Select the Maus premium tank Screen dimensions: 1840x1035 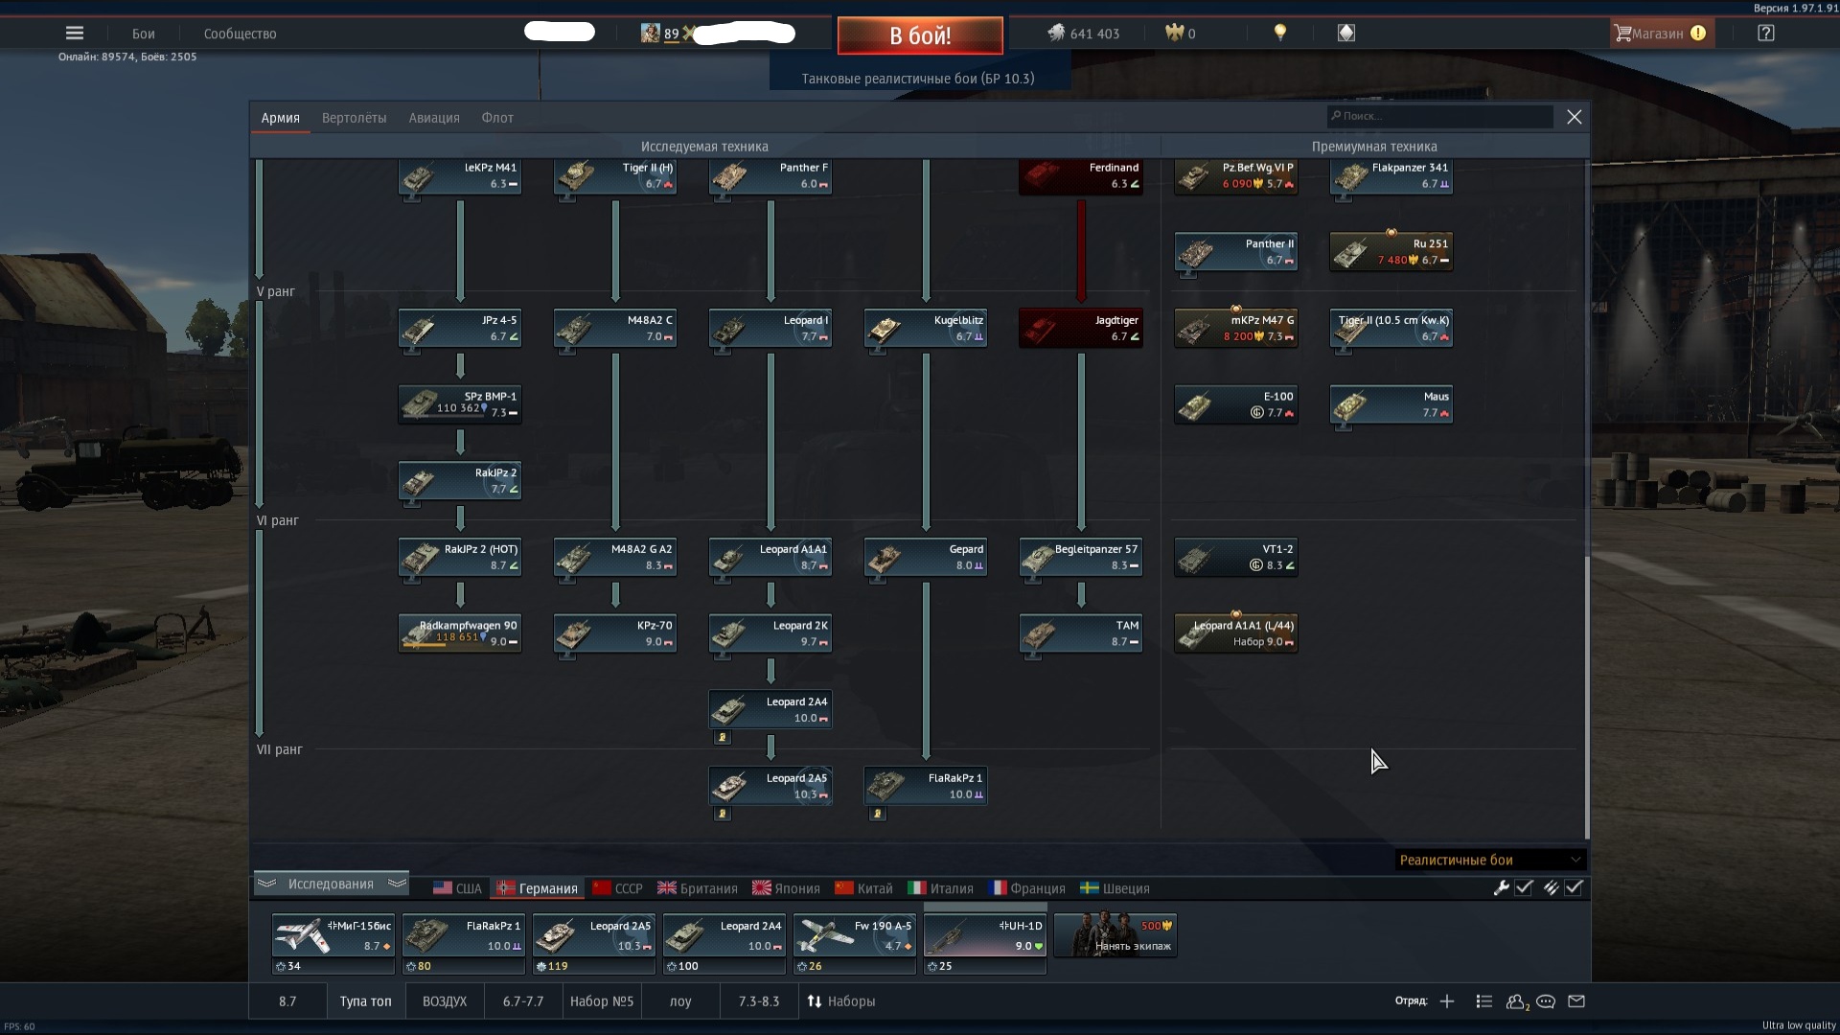[x=1391, y=404]
